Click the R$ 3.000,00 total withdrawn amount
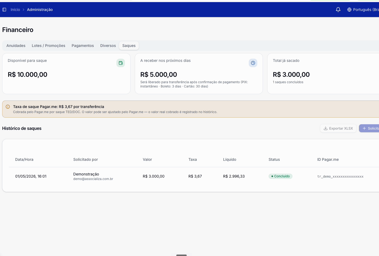379x256 pixels. 291,75
